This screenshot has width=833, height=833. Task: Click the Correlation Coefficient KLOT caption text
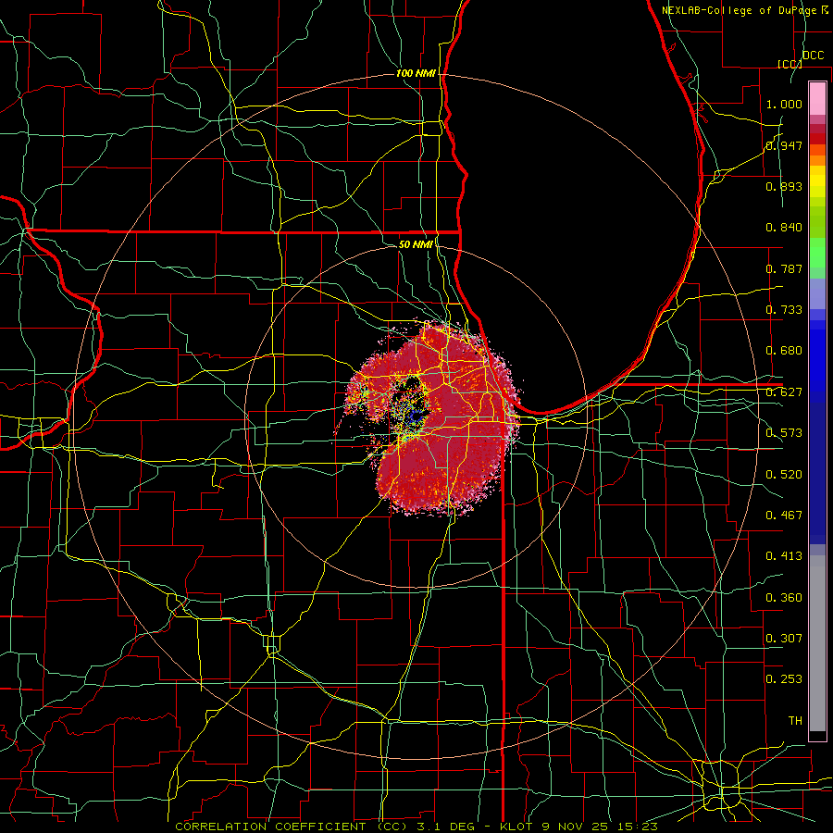[x=416, y=827]
